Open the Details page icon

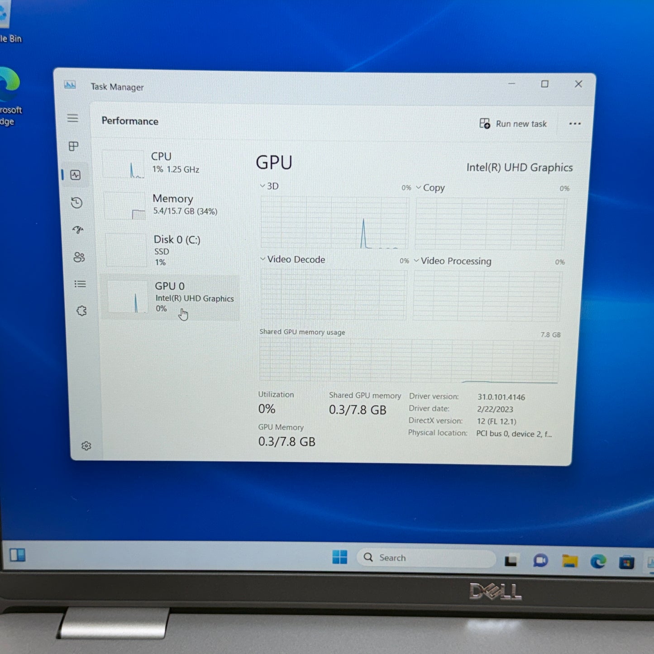(x=80, y=284)
